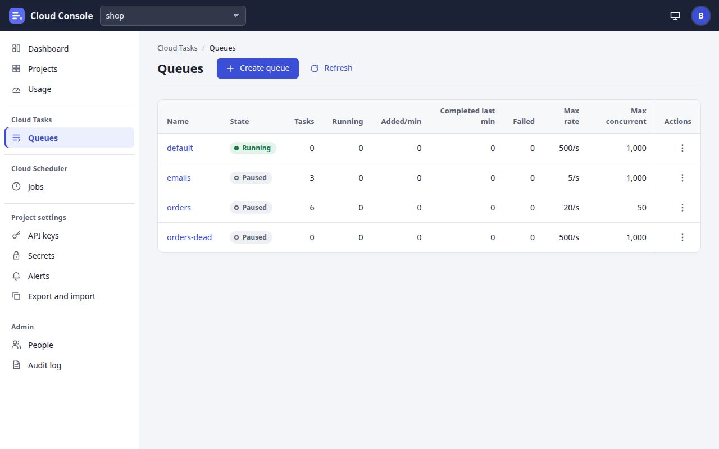Screen dimensions: 719x449
Task: Click the Paused badge in orders row
Action: click(251, 208)
